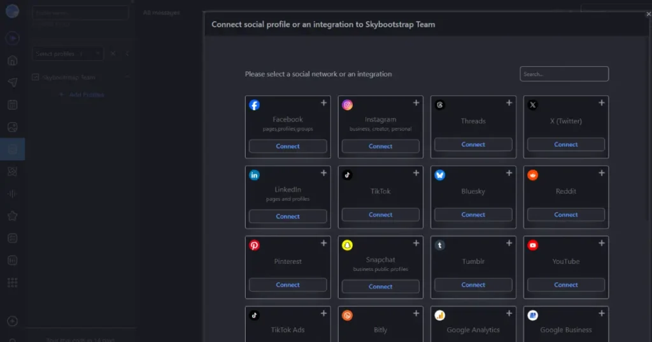The image size is (652, 342).
Task: Add YouTube using its plus icon
Action: [x=601, y=243]
